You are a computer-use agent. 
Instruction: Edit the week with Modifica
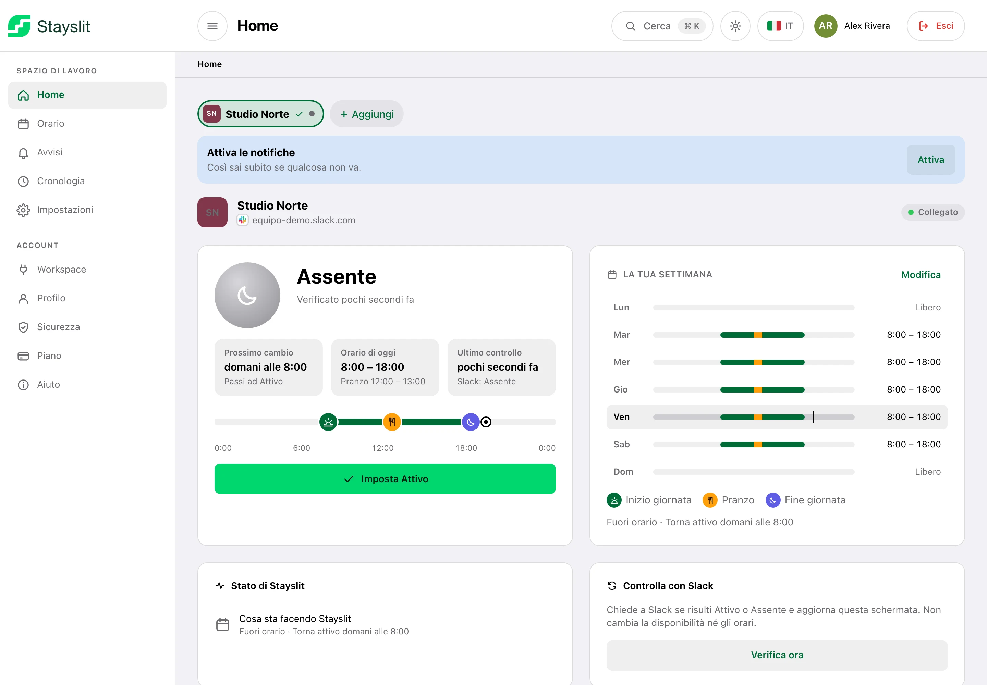(921, 275)
